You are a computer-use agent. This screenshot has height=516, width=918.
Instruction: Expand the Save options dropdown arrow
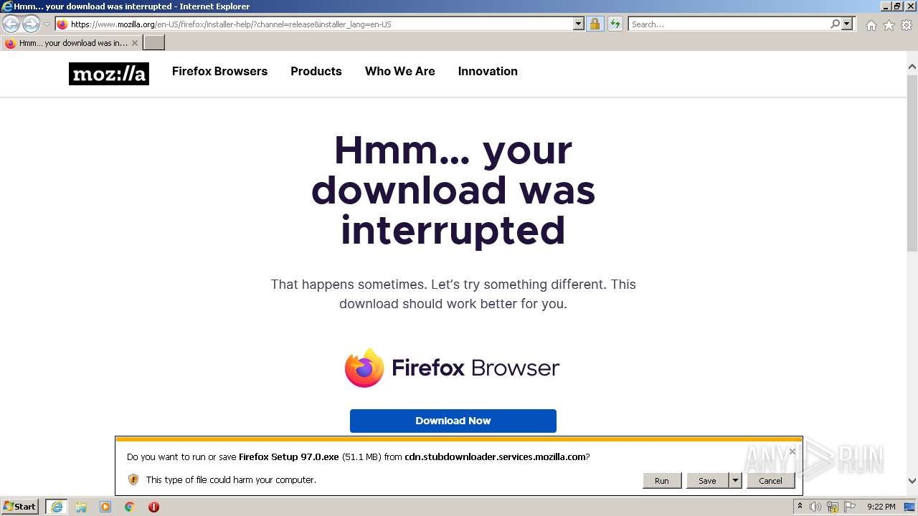tap(735, 481)
